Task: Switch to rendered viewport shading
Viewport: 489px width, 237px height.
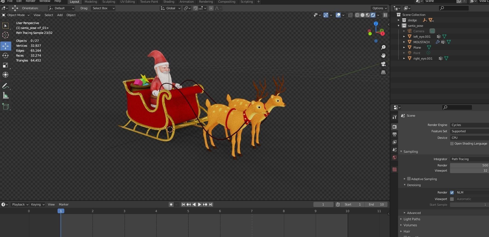Action: pyautogui.click(x=373, y=15)
